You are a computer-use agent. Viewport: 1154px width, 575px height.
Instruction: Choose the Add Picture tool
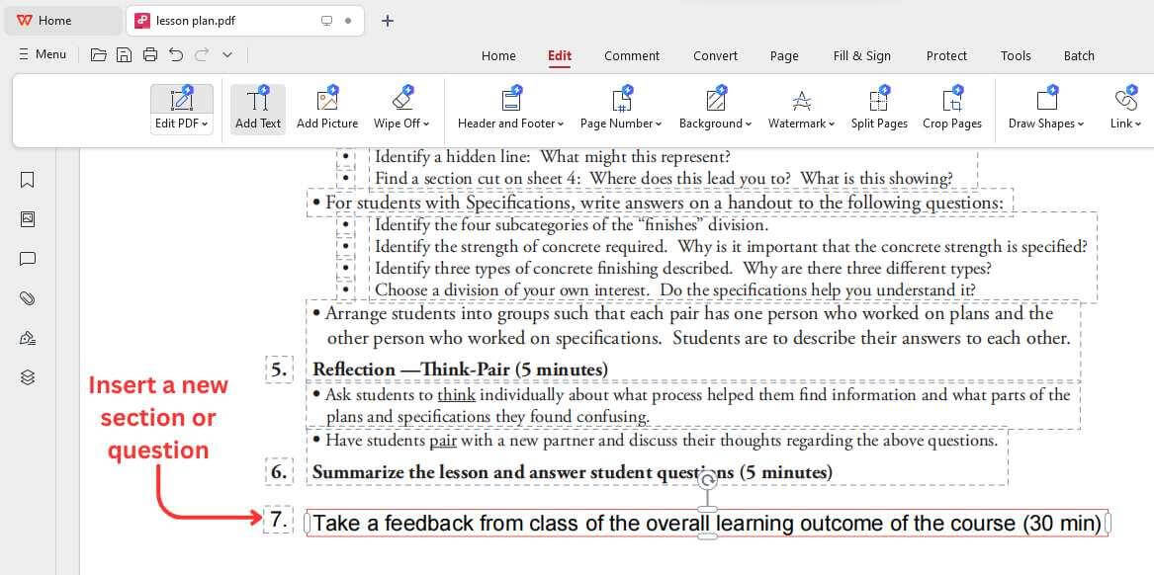(x=327, y=108)
